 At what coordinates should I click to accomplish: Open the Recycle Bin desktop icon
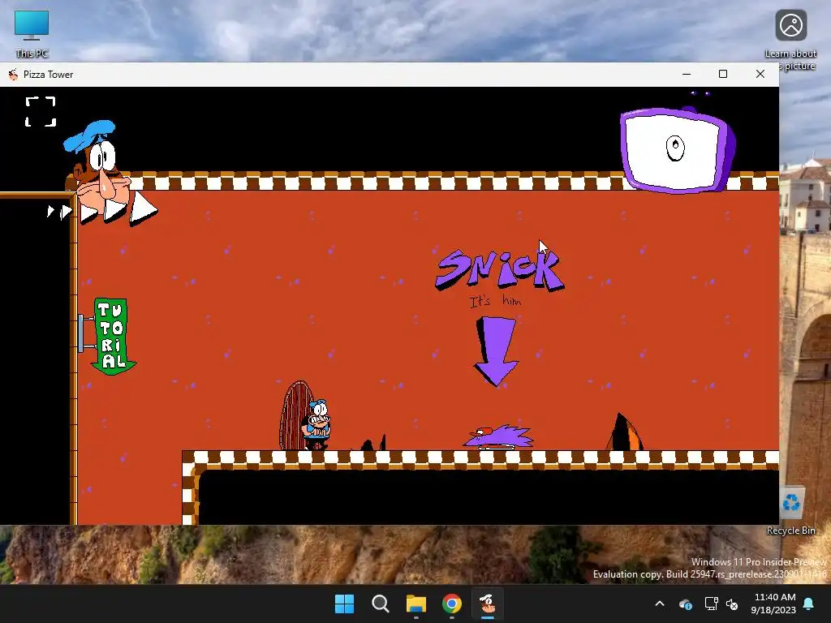click(x=791, y=510)
